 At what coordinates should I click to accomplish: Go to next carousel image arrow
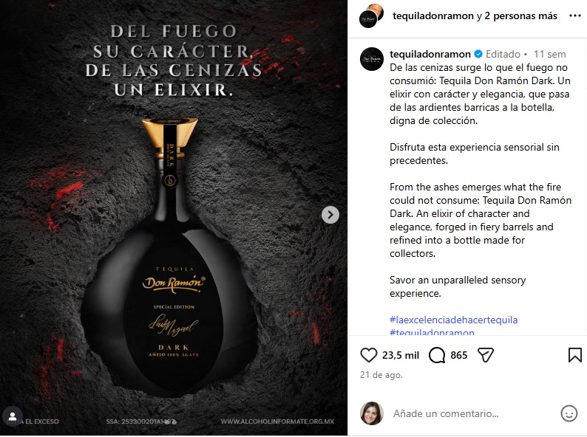[x=330, y=215]
